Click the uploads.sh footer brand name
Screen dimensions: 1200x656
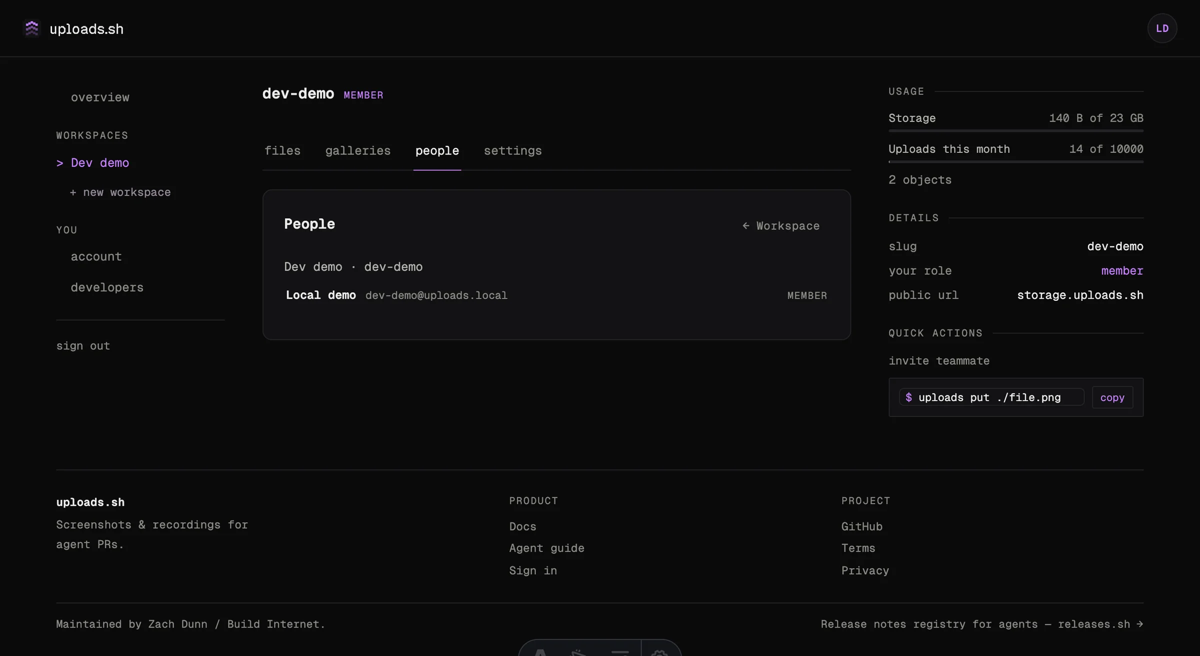90,503
